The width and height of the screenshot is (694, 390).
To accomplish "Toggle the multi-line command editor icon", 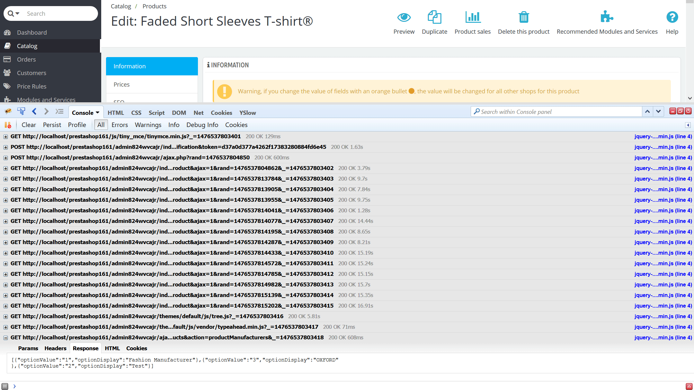I will (x=59, y=111).
